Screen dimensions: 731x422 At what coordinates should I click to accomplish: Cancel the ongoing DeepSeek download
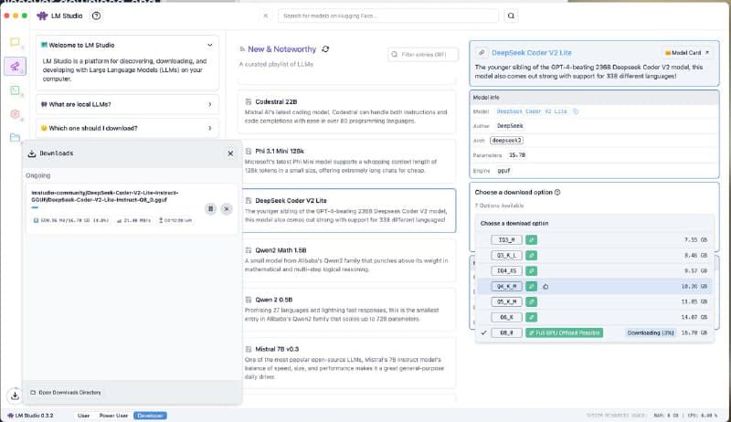[x=227, y=208]
